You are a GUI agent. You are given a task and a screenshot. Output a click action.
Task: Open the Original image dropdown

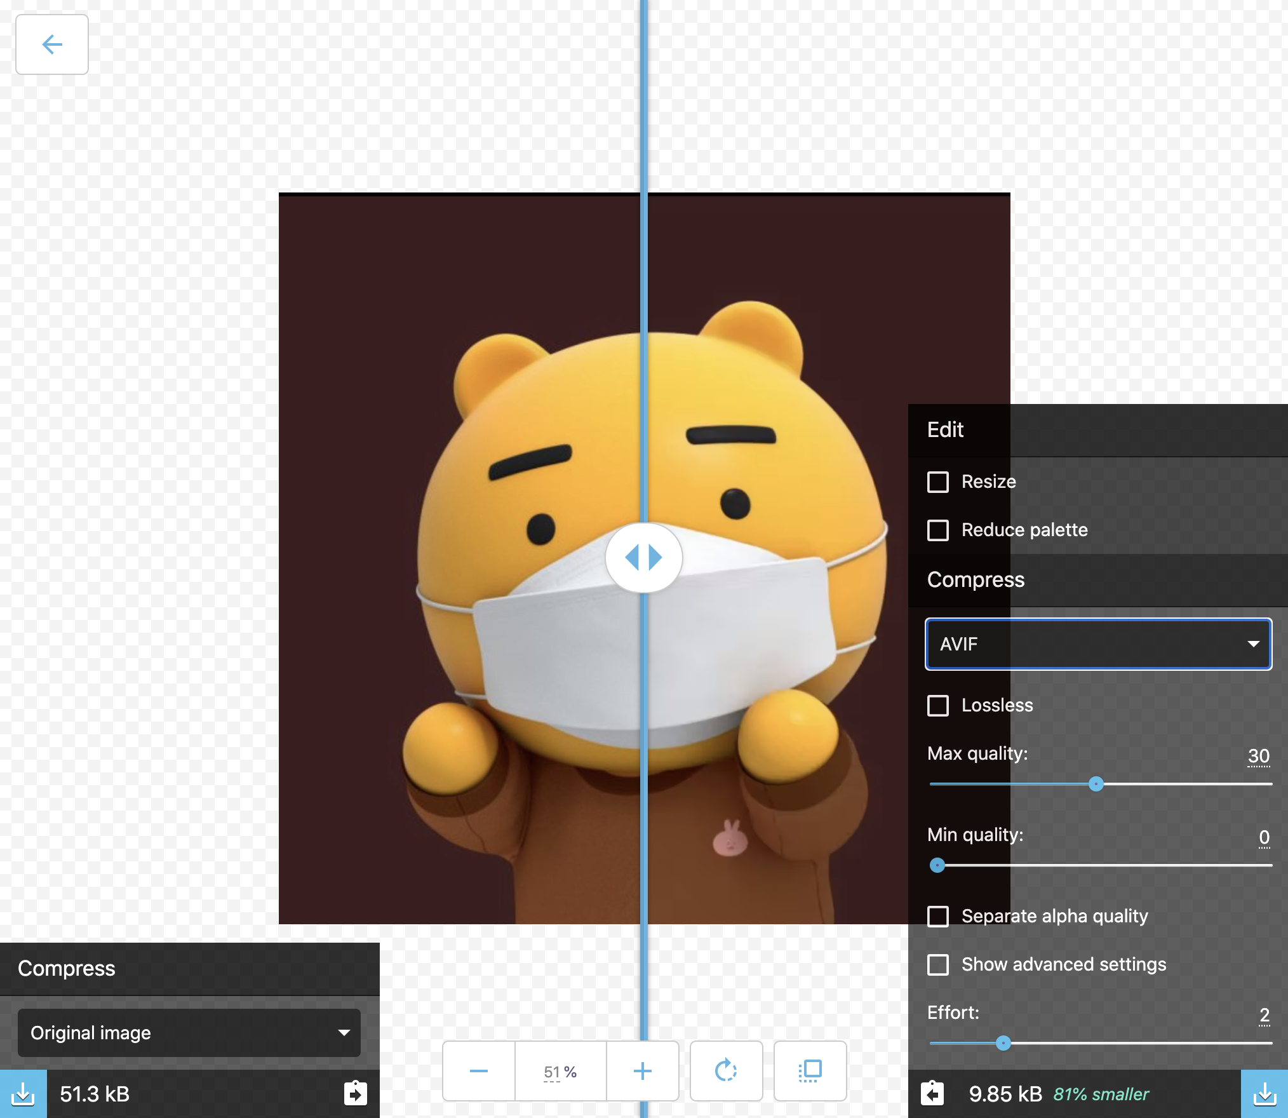tap(189, 1033)
